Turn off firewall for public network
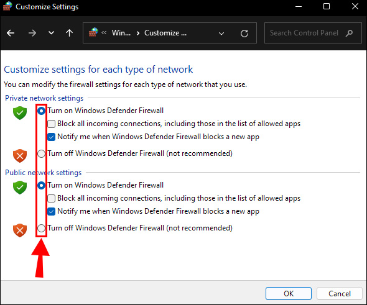Viewport: 367px width, 305px height. (x=42, y=229)
